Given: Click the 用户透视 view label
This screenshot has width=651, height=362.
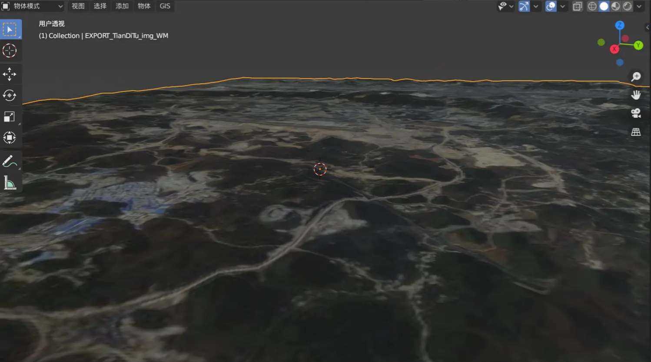Looking at the screenshot, I should coord(52,24).
